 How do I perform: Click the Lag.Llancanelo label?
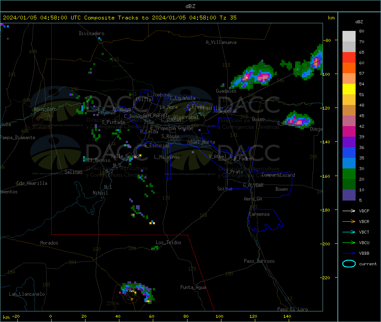point(27,294)
